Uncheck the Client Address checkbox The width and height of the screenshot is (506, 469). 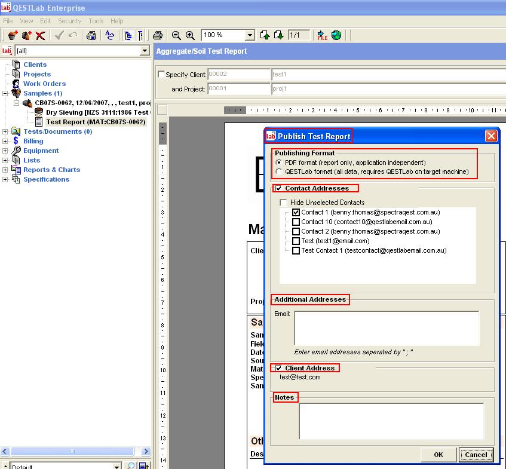pos(278,368)
